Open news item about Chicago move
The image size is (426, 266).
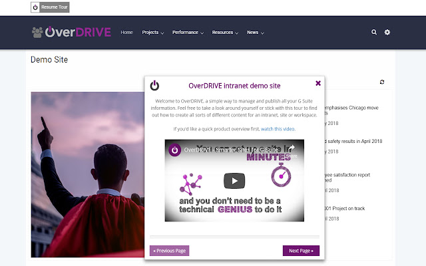coord(351,110)
